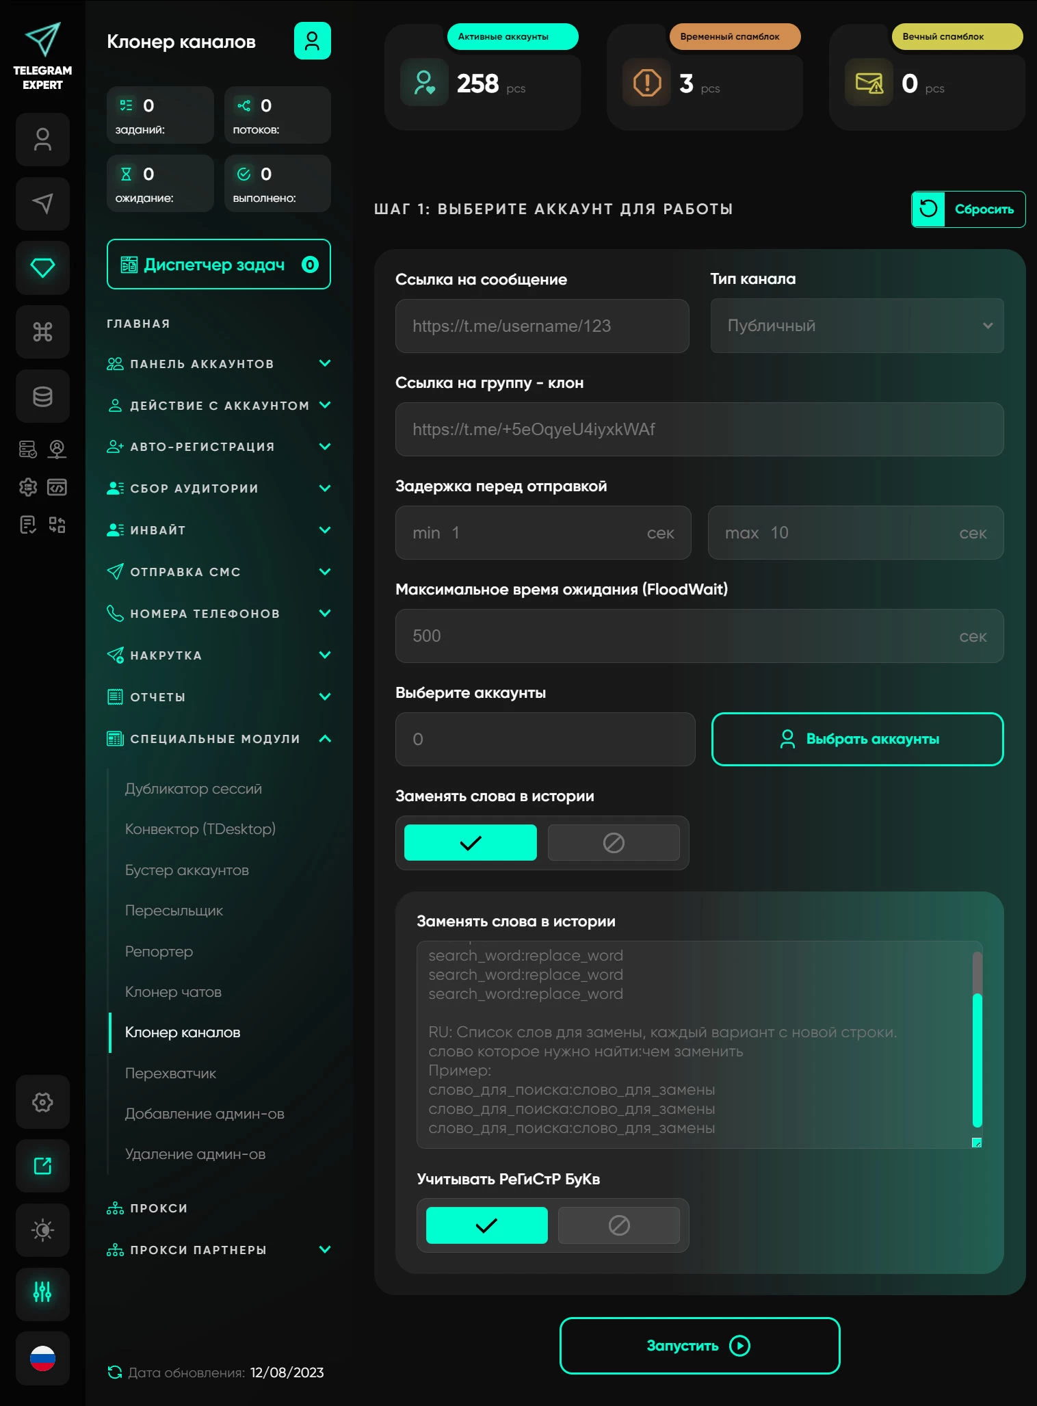This screenshot has height=1406, width=1037.
Task: Click the words list scrollbar thumb
Action: click(x=977, y=1059)
